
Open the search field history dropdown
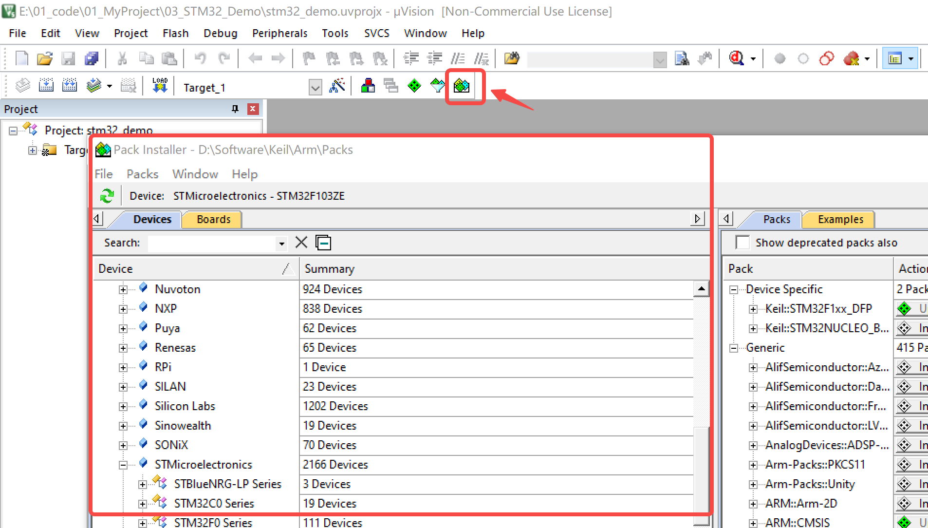tap(281, 243)
